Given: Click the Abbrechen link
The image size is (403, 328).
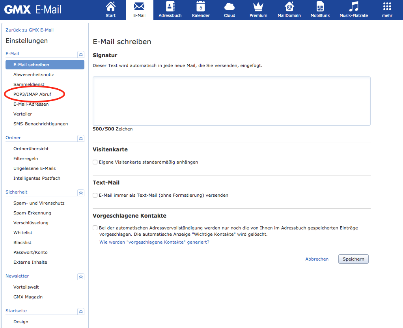Looking at the screenshot, I should (317, 259).
